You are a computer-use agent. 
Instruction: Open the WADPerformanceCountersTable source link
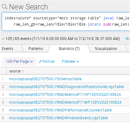60,110
